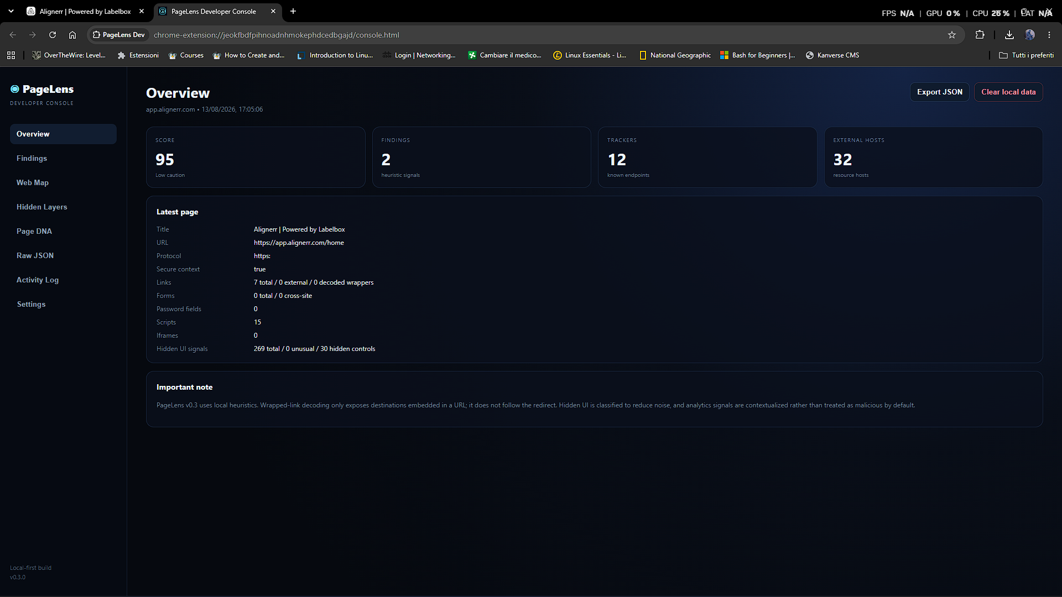
Task: Click the app.alignerr.com timestamp subtitle
Action: point(204,109)
